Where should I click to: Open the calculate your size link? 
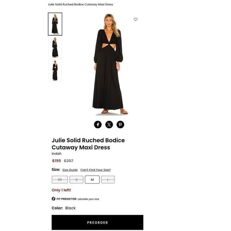88,199
